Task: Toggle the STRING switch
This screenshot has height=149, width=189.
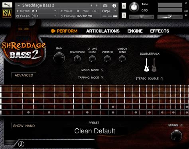Action: pos(181,125)
